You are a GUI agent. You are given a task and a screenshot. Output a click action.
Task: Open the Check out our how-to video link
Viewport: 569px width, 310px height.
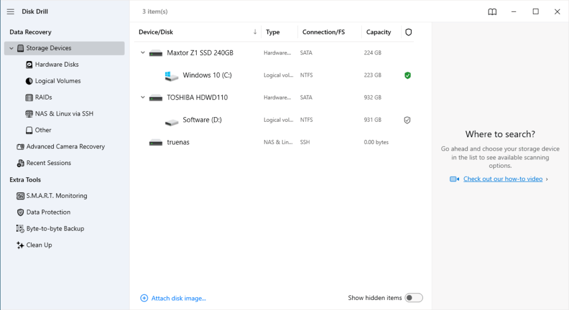tap(502, 179)
